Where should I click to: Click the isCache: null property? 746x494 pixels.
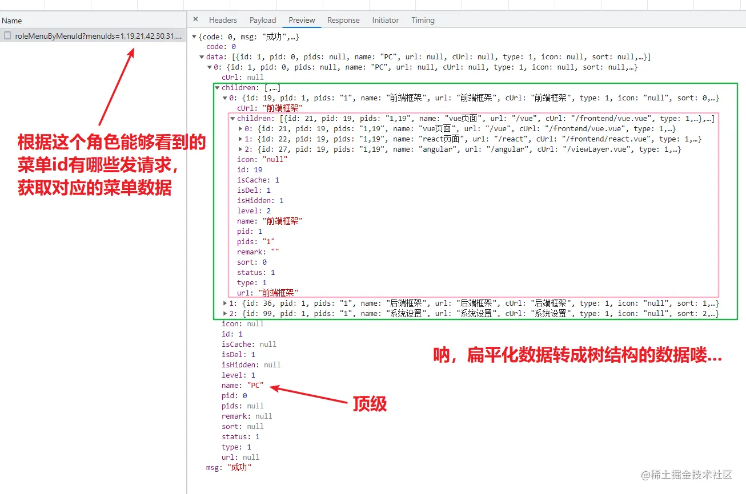click(249, 345)
